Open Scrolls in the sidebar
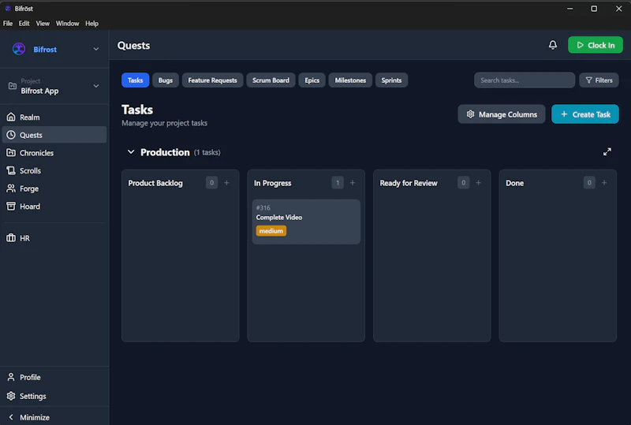The image size is (631, 425). click(54, 170)
